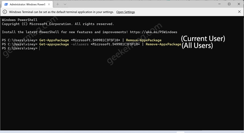Click the first Get-AppxPackage command text
The height and width of the screenshot is (133, 244).
(x=54, y=40)
